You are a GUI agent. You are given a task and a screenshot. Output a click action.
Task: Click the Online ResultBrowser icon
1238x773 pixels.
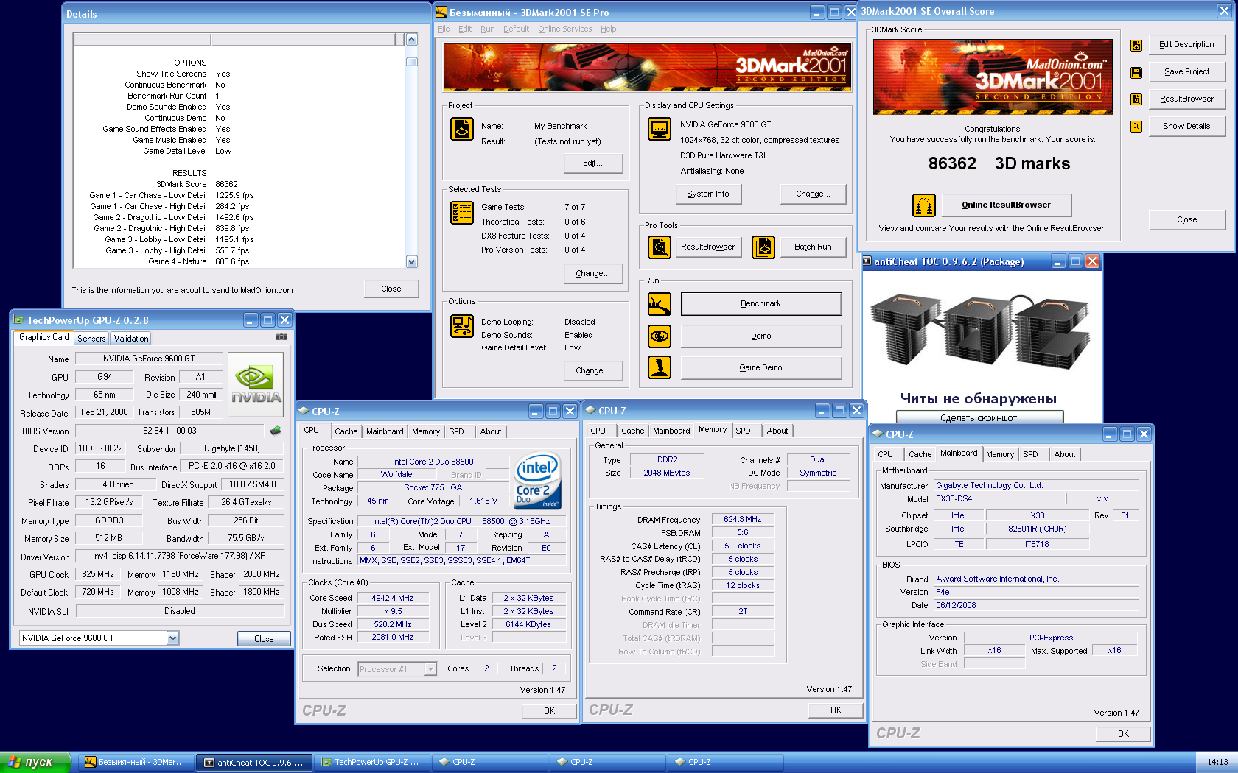click(x=923, y=205)
